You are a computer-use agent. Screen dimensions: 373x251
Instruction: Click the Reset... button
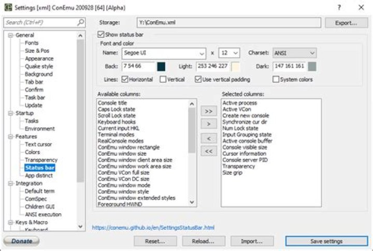pyautogui.click(x=155, y=241)
